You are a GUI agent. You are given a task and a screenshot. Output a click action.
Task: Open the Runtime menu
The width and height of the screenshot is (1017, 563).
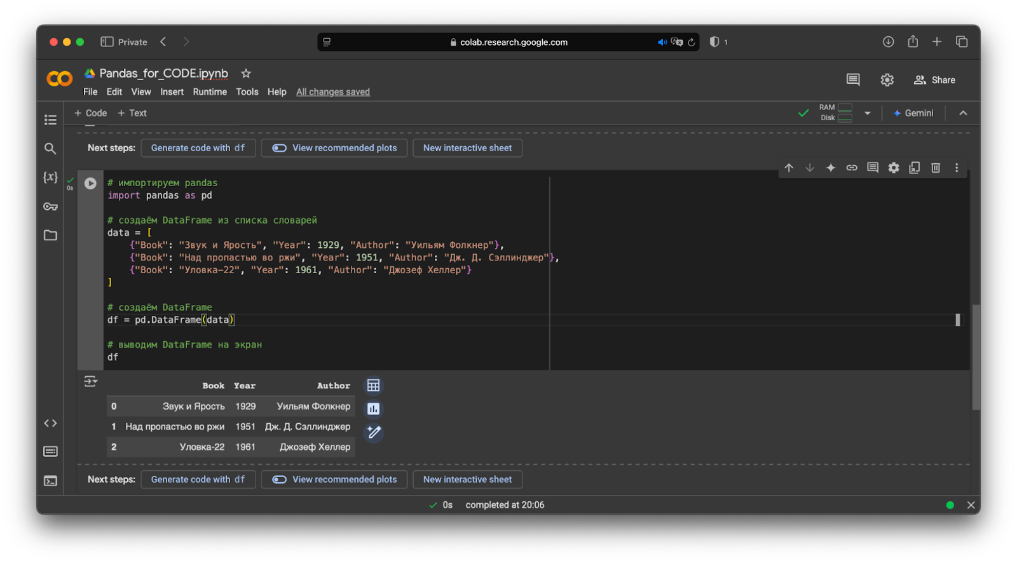pos(210,92)
